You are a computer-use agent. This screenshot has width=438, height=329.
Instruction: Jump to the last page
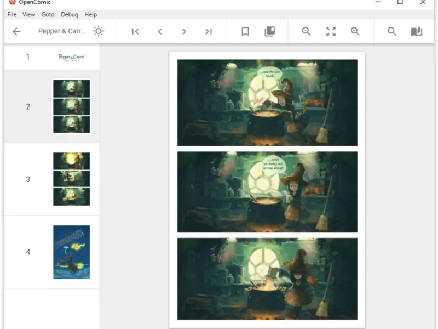(x=209, y=31)
